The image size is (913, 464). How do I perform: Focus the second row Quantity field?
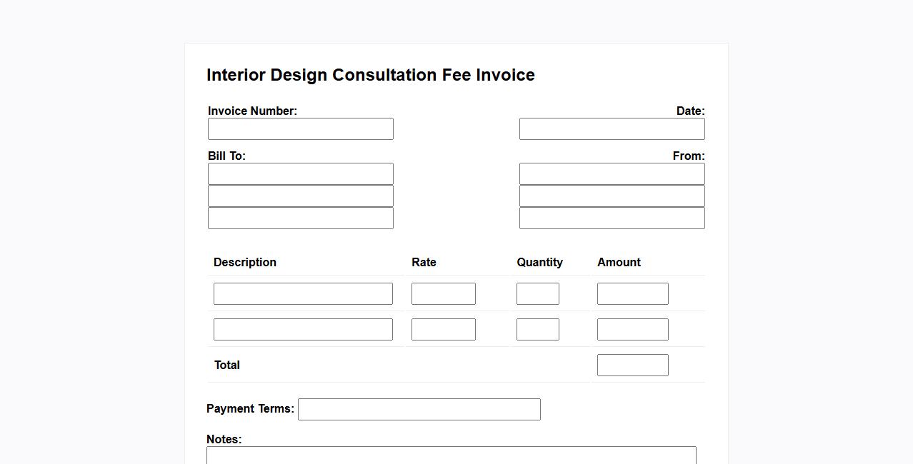coord(537,330)
